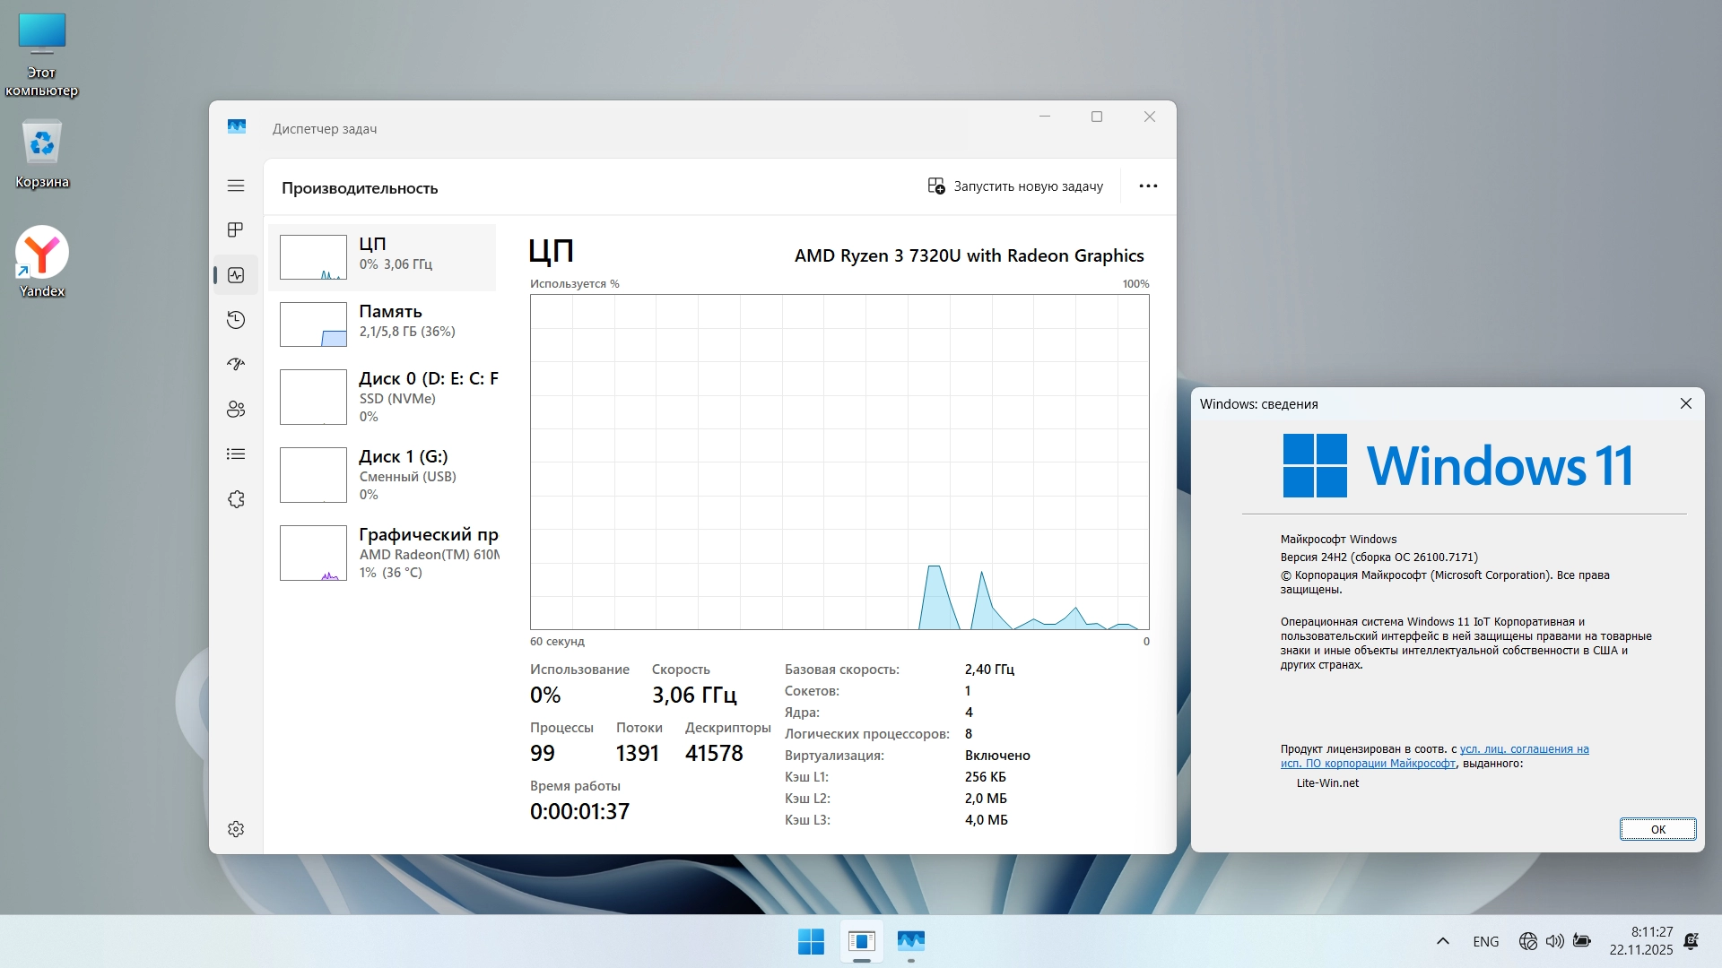This screenshot has height=968, width=1722.
Task: Open the Startup apps sidebar icon
Action: pos(236,364)
